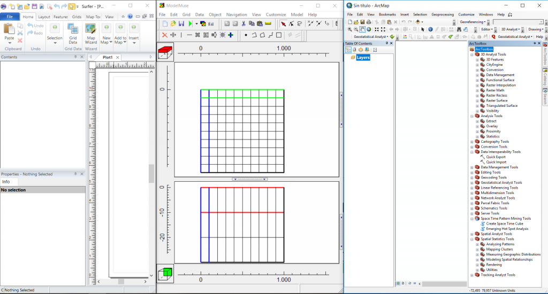Click ArcMap zoom in magnifier tool
Screen dimensions: 548x294
point(349,29)
